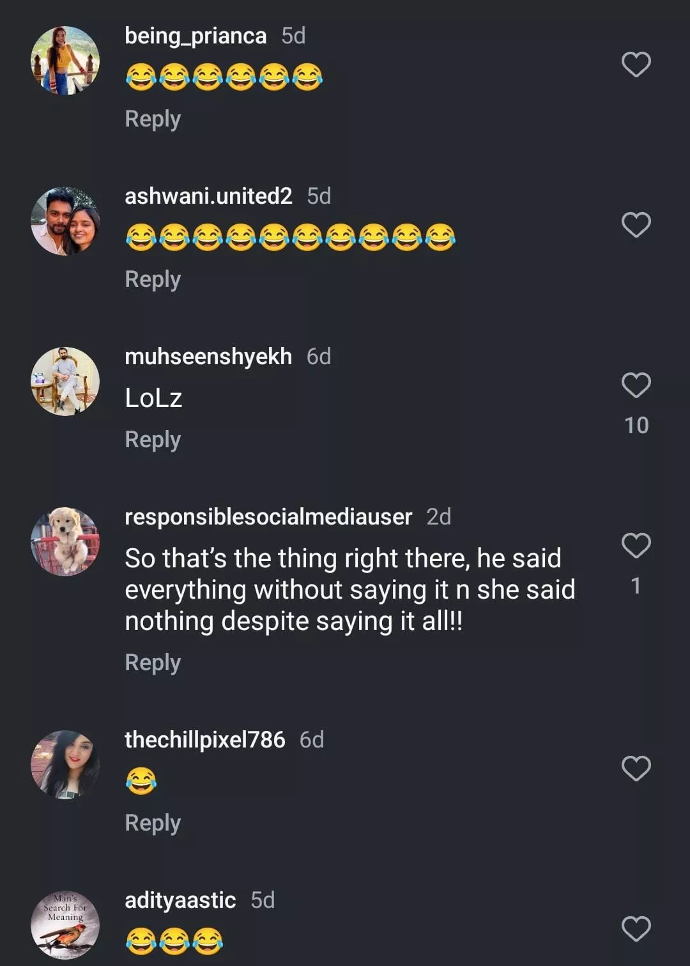View the 10 likes count on LoLz comment
Image resolution: width=690 pixels, height=966 pixels.
636,425
